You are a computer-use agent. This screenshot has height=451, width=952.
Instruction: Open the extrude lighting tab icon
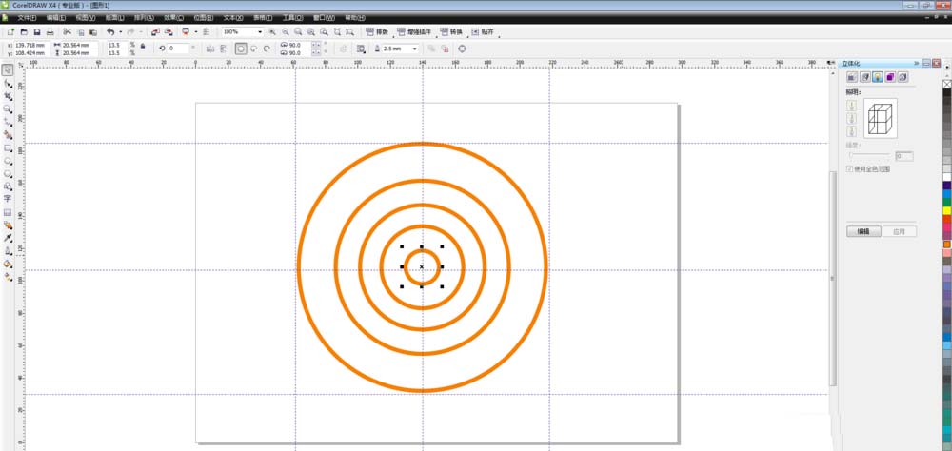pyautogui.click(x=876, y=77)
